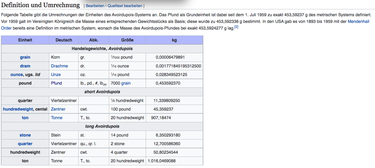Open the hundredweight link next to cental

coord(18,109)
